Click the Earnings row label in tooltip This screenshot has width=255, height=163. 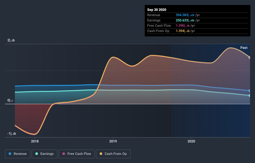click(154, 20)
